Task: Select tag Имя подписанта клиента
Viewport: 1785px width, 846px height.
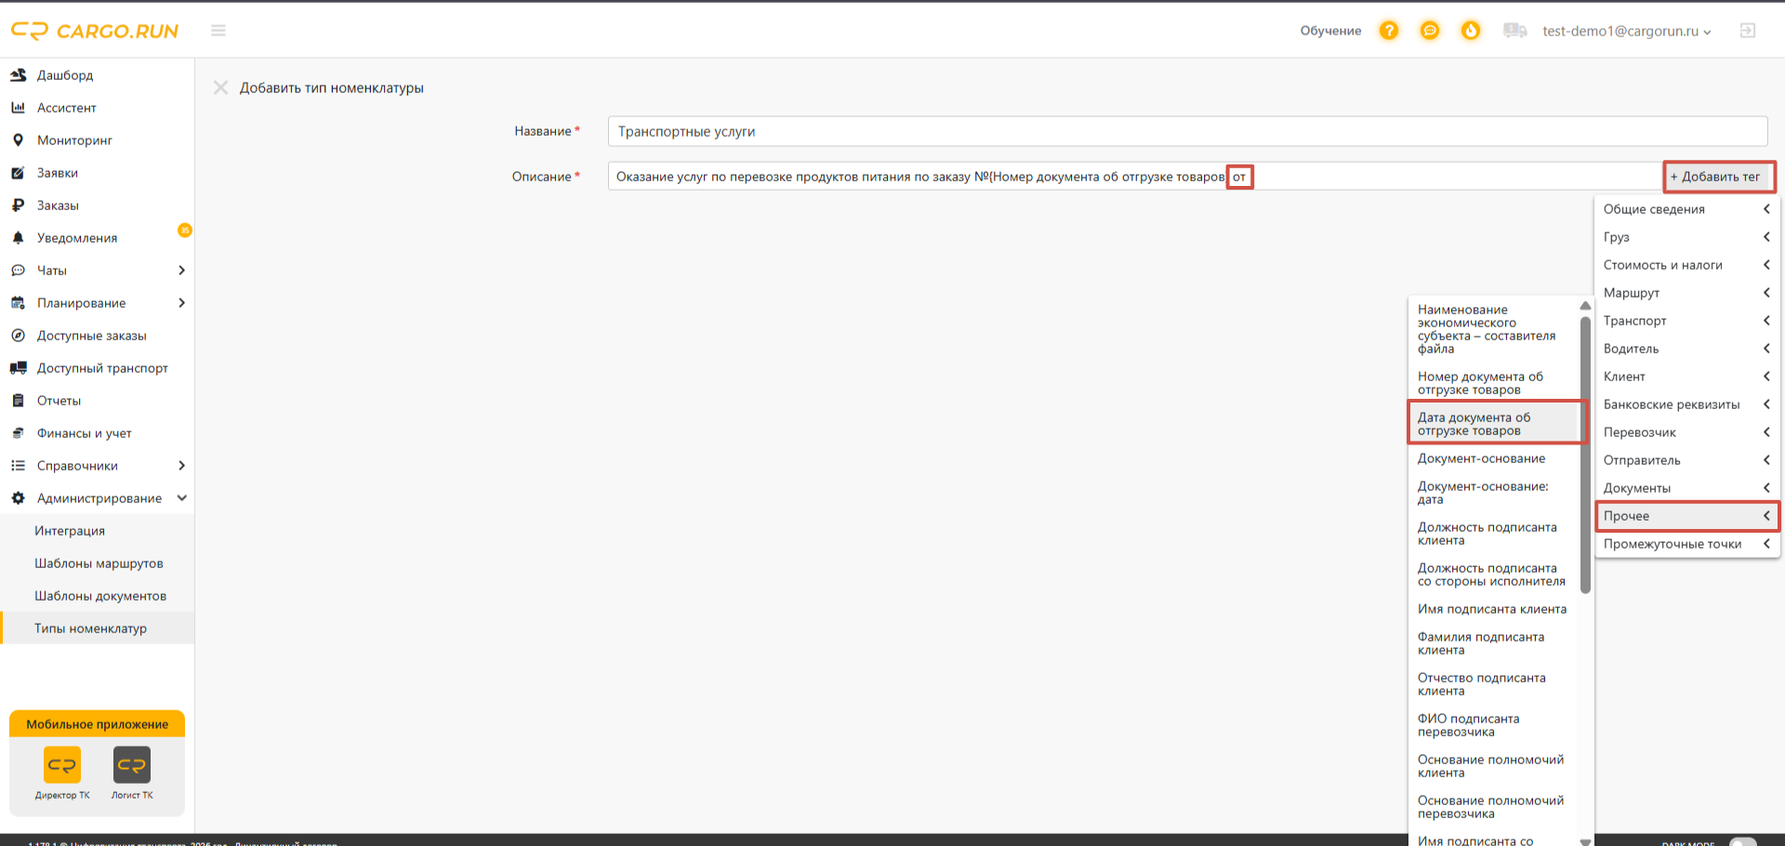Action: 1494,609
